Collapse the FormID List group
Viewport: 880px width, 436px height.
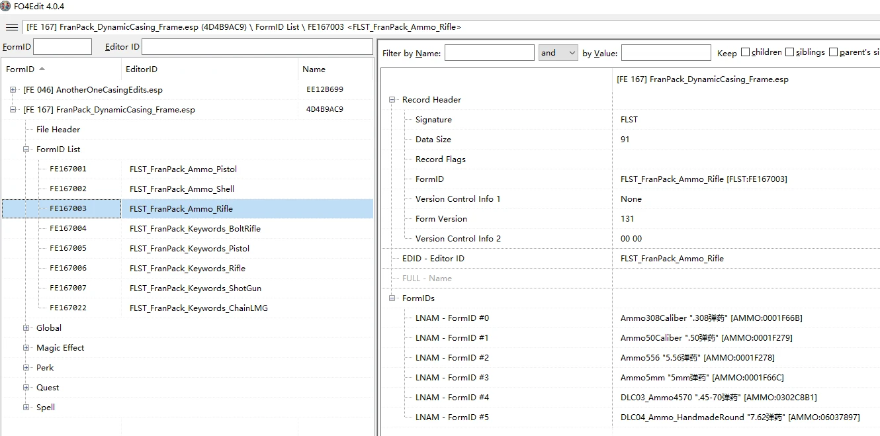click(x=26, y=149)
